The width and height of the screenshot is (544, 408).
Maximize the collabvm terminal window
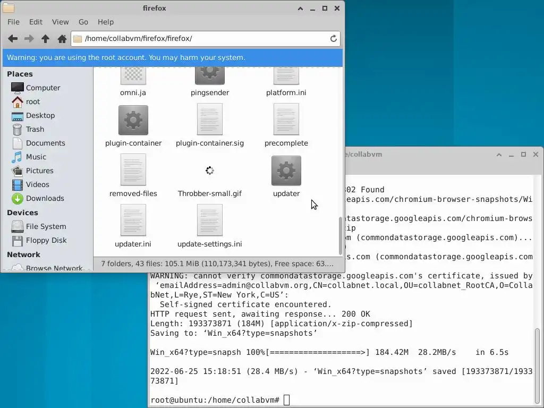click(523, 155)
